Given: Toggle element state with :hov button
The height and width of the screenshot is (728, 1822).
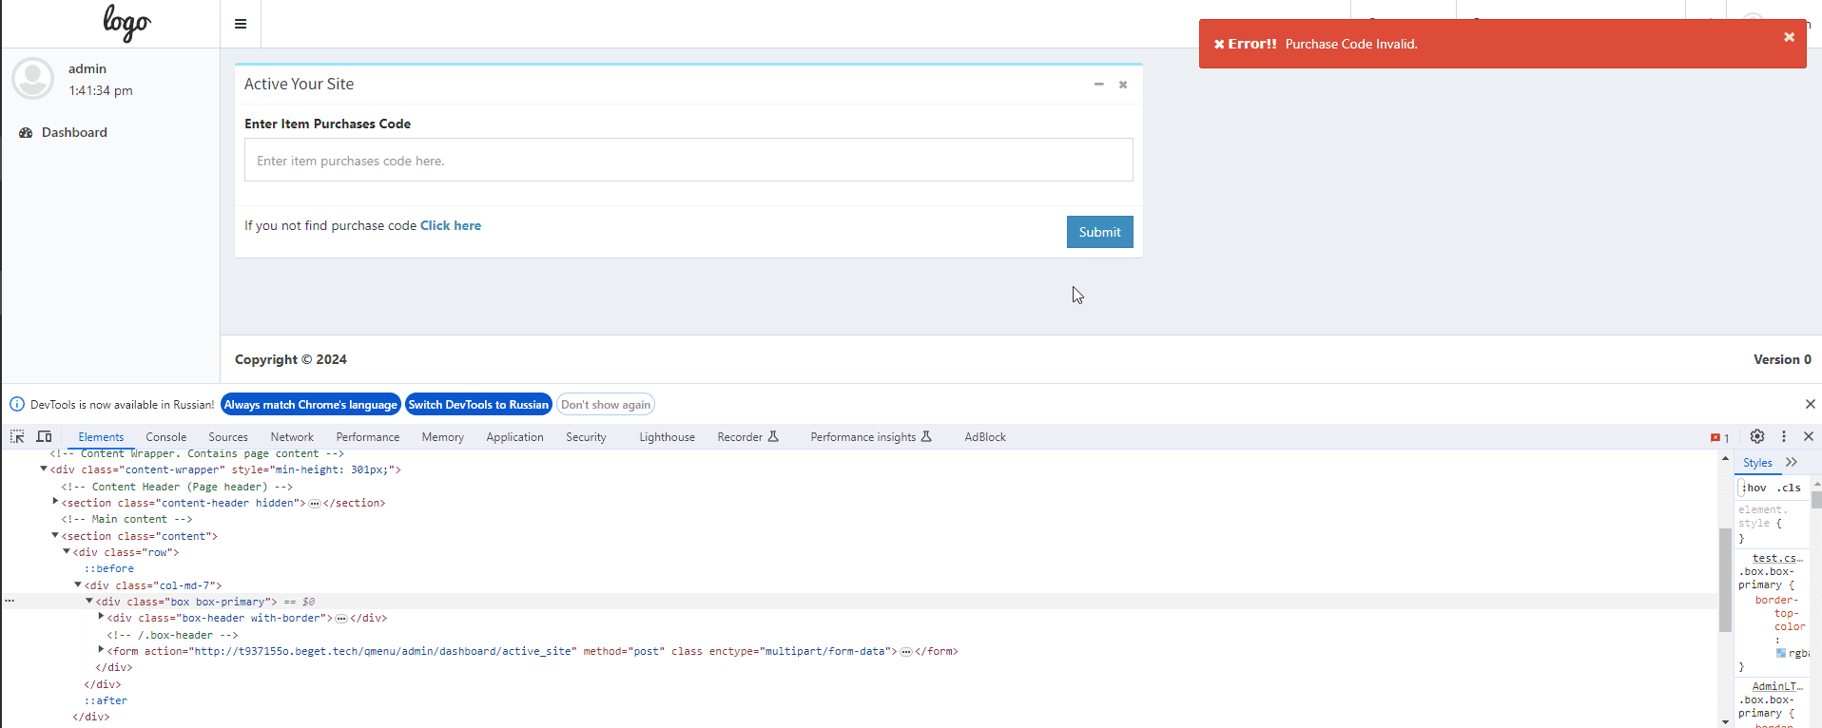Looking at the screenshot, I should point(1754,488).
